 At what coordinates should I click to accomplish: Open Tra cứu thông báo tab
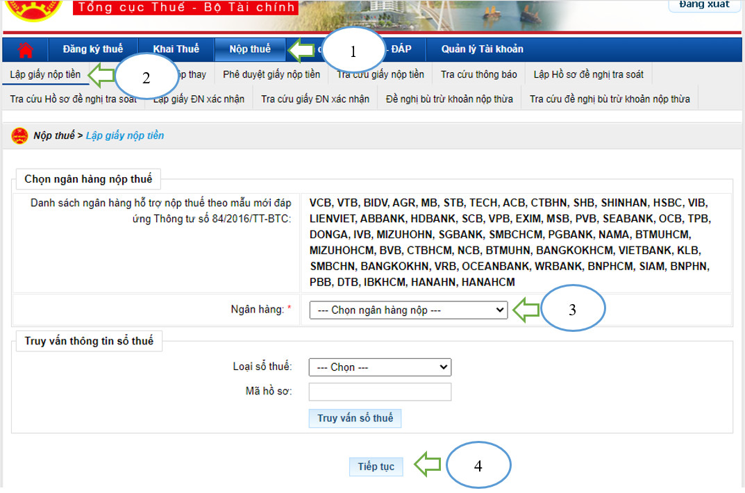[478, 74]
